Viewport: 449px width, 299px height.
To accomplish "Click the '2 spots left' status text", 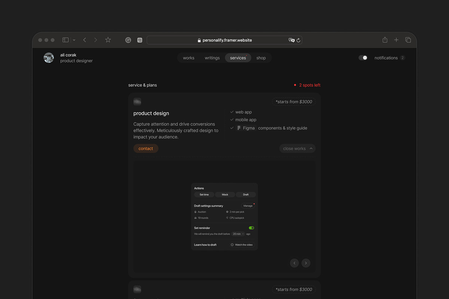I will point(309,85).
